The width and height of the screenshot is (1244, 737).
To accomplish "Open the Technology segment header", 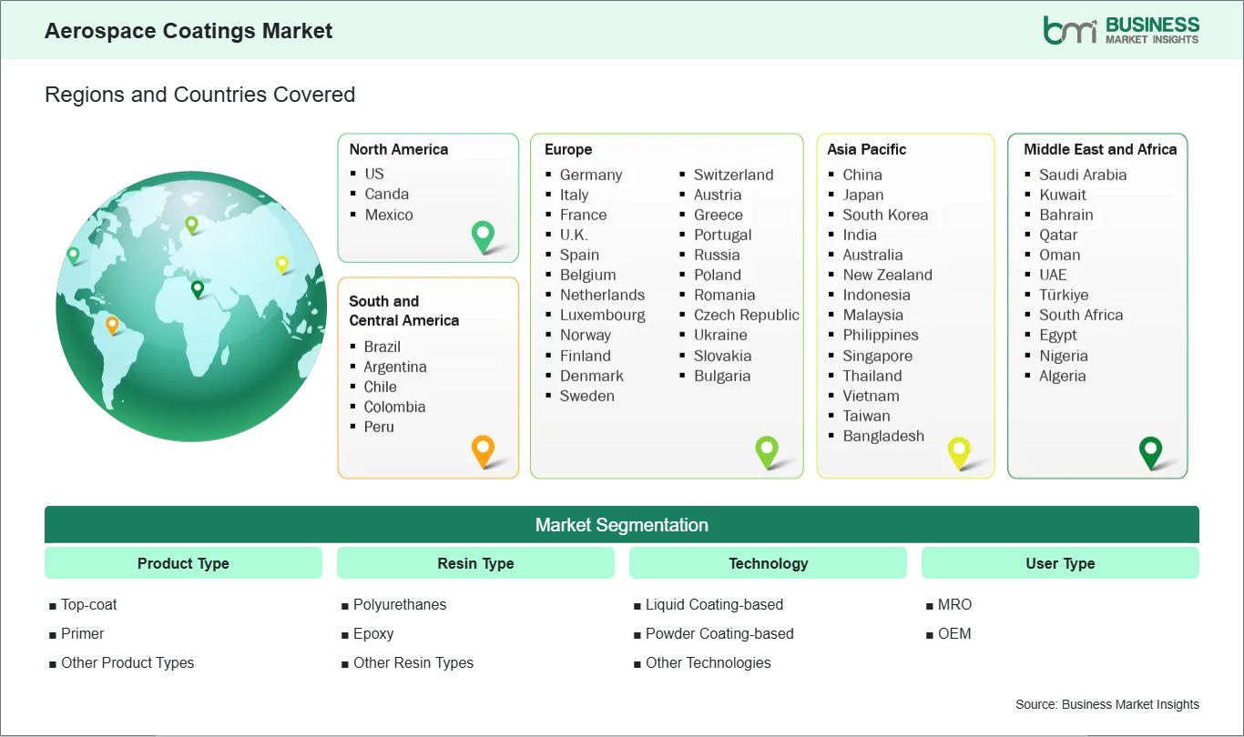I will pyautogui.click(x=768, y=562).
